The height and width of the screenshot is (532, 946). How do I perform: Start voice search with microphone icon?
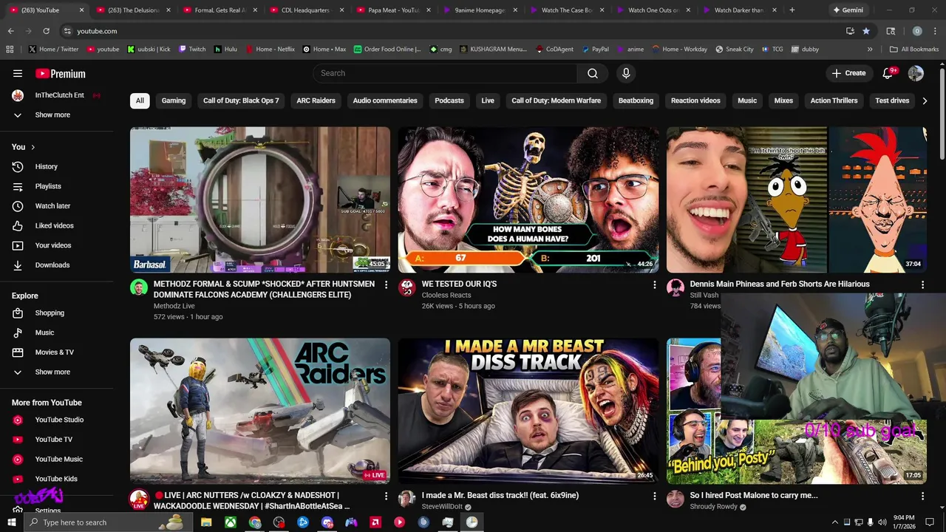pyautogui.click(x=626, y=73)
